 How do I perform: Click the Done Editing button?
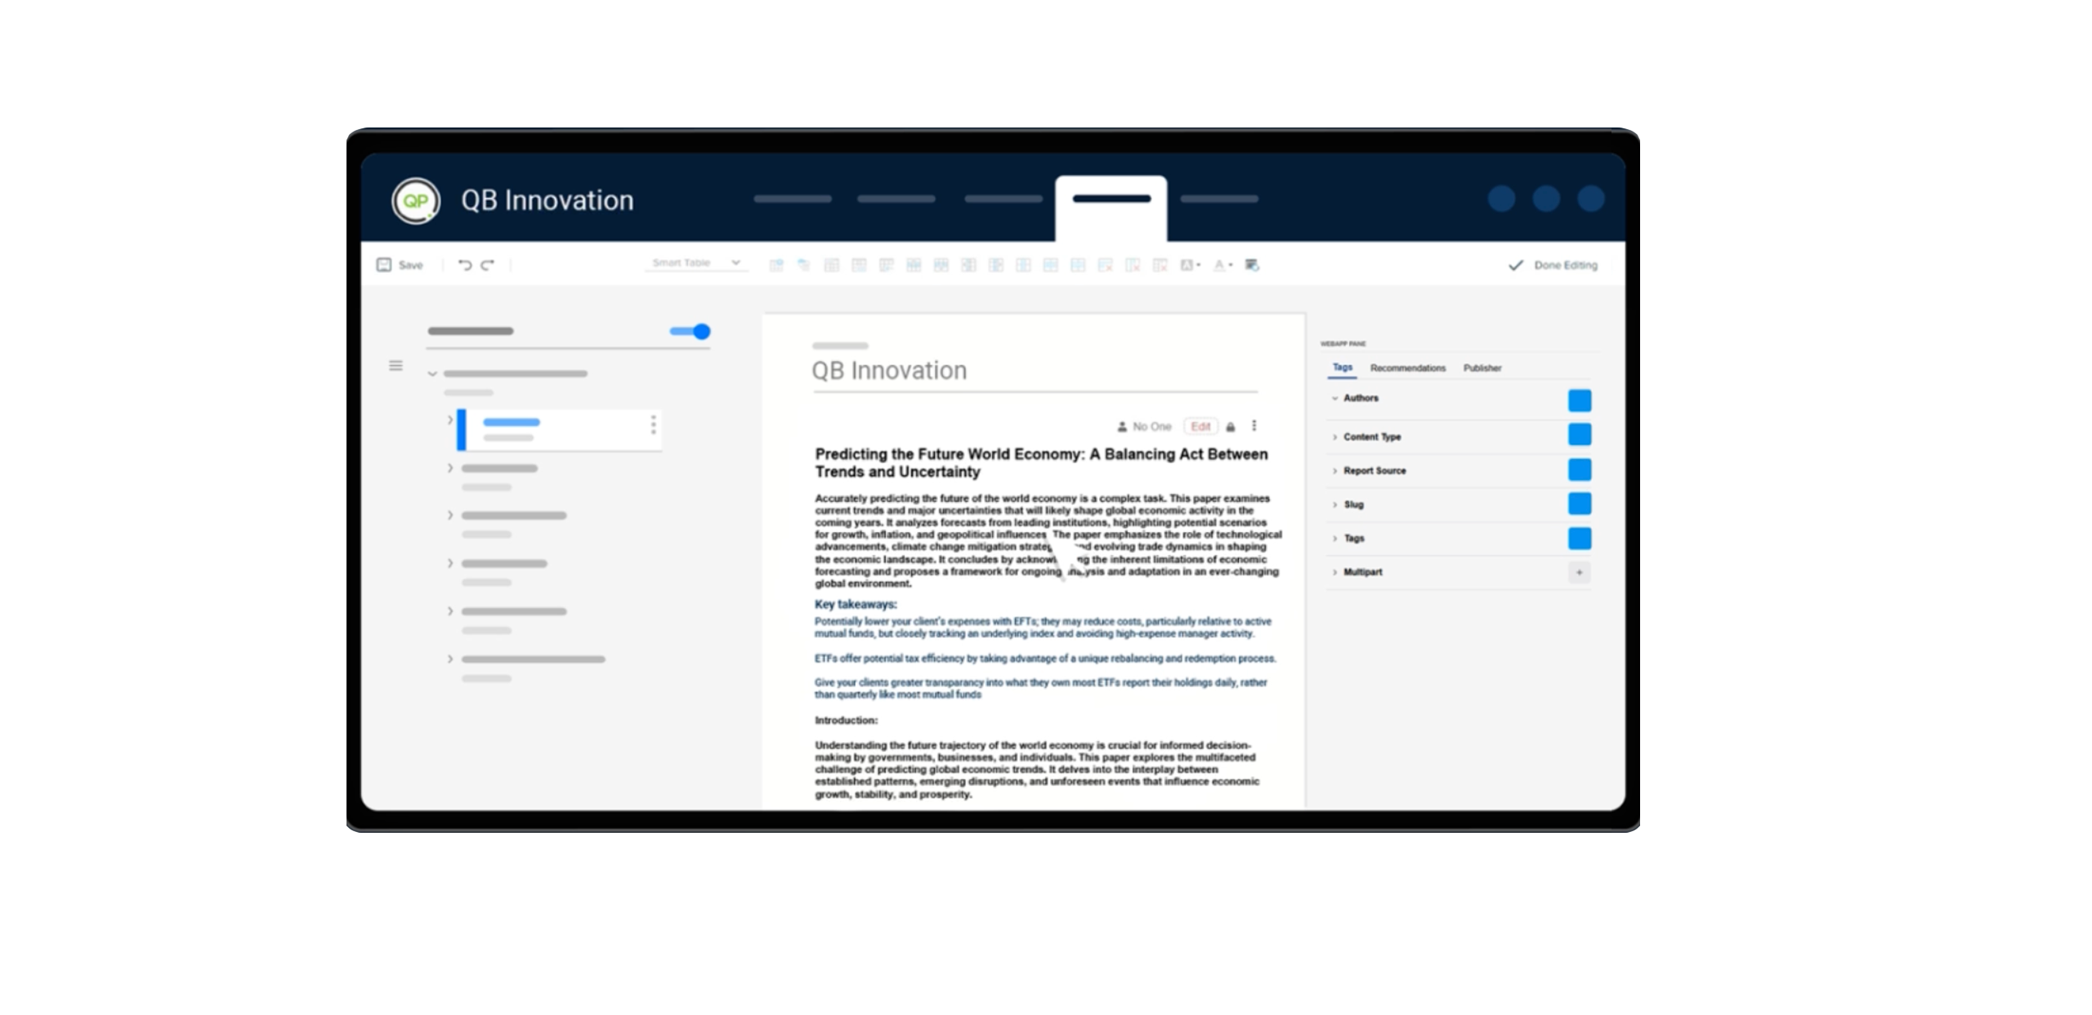pos(1553,265)
